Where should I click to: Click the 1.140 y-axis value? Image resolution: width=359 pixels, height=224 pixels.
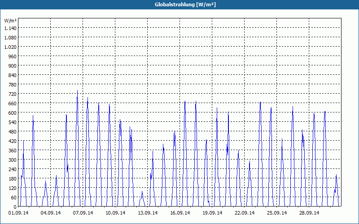click(x=10, y=28)
